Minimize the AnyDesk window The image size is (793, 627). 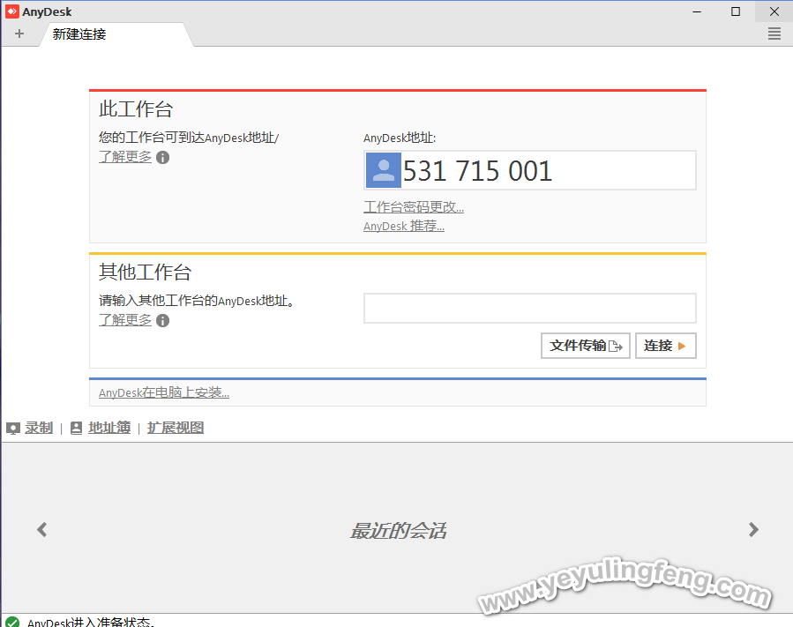point(697,11)
